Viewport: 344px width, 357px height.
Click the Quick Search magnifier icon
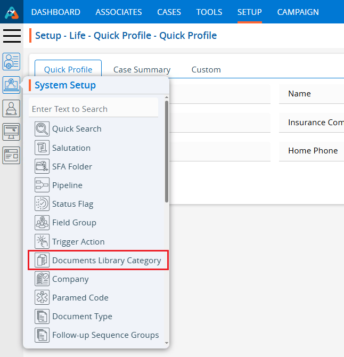coord(42,129)
